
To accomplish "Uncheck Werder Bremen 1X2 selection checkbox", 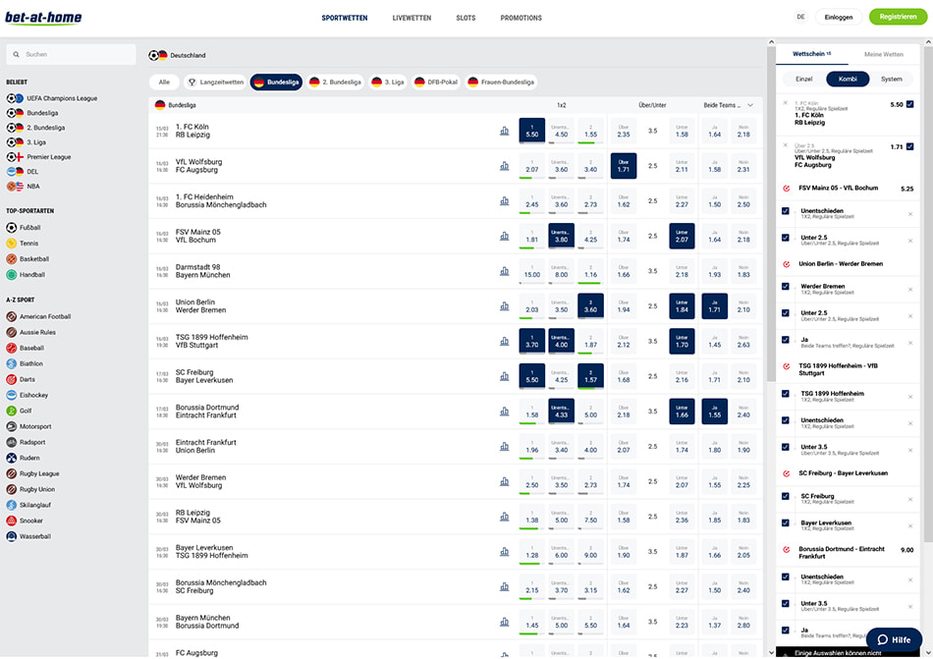I will (x=786, y=287).
